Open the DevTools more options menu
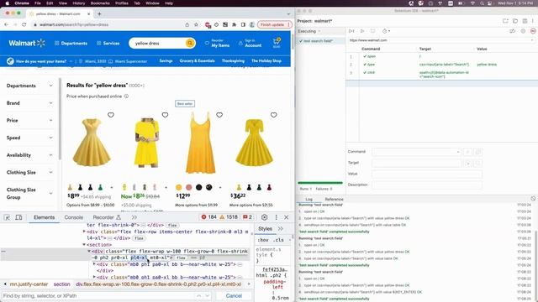 pyautogui.click(x=276, y=217)
